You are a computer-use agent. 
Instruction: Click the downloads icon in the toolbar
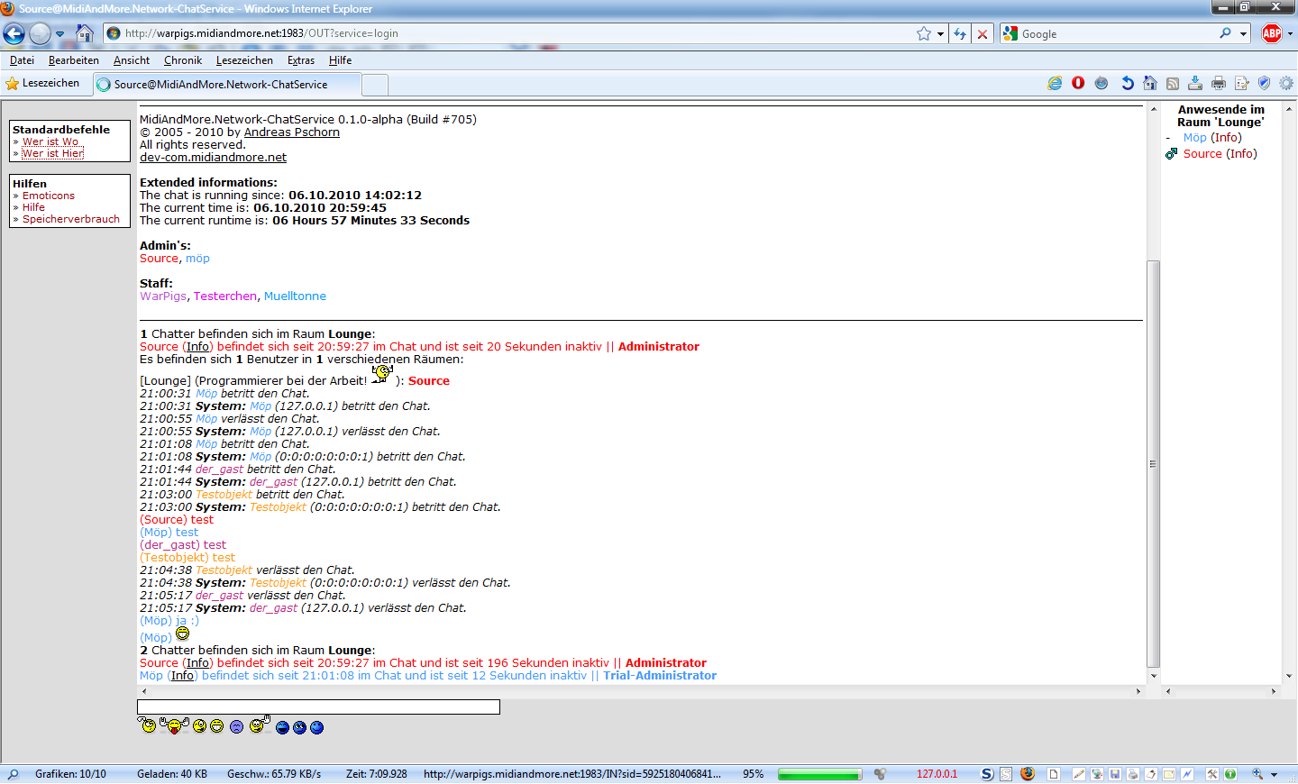click(x=1195, y=83)
